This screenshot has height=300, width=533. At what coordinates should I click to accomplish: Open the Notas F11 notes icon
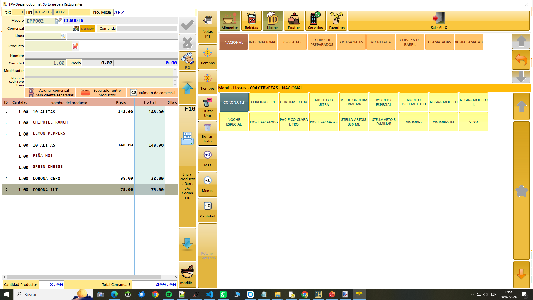point(207,20)
